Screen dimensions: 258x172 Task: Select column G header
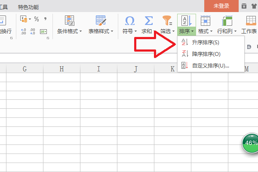click(25, 69)
